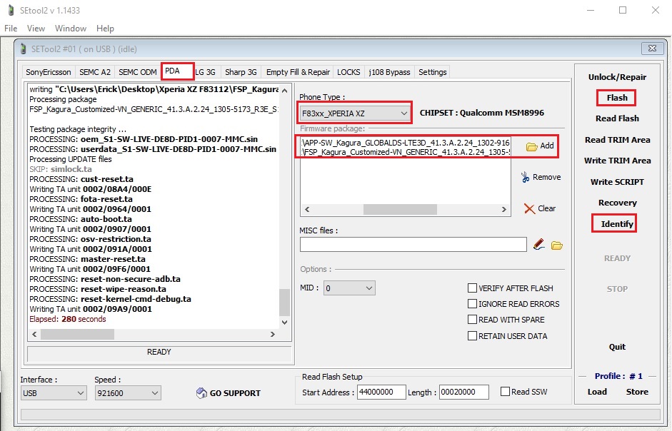Click the Add firmware folder icon
This screenshot has height=431, width=672.
(x=531, y=146)
